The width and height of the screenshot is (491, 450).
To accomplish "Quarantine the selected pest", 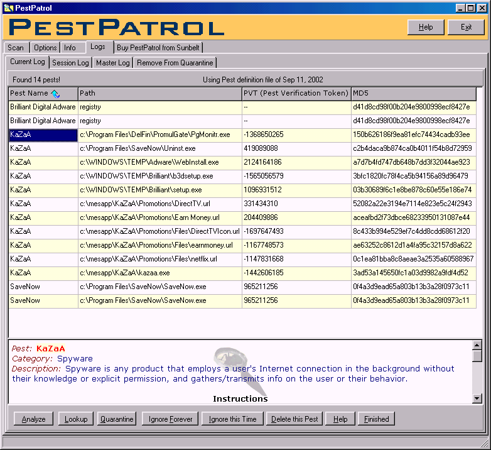I will click(117, 419).
